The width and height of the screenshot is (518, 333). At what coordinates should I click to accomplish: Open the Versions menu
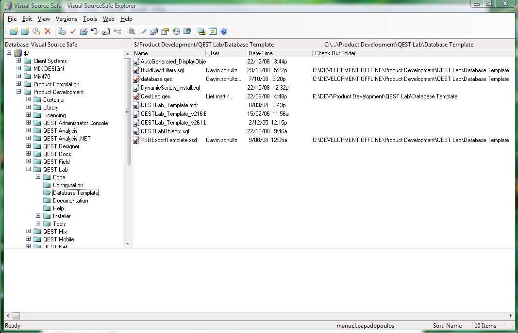click(x=66, y=19)
